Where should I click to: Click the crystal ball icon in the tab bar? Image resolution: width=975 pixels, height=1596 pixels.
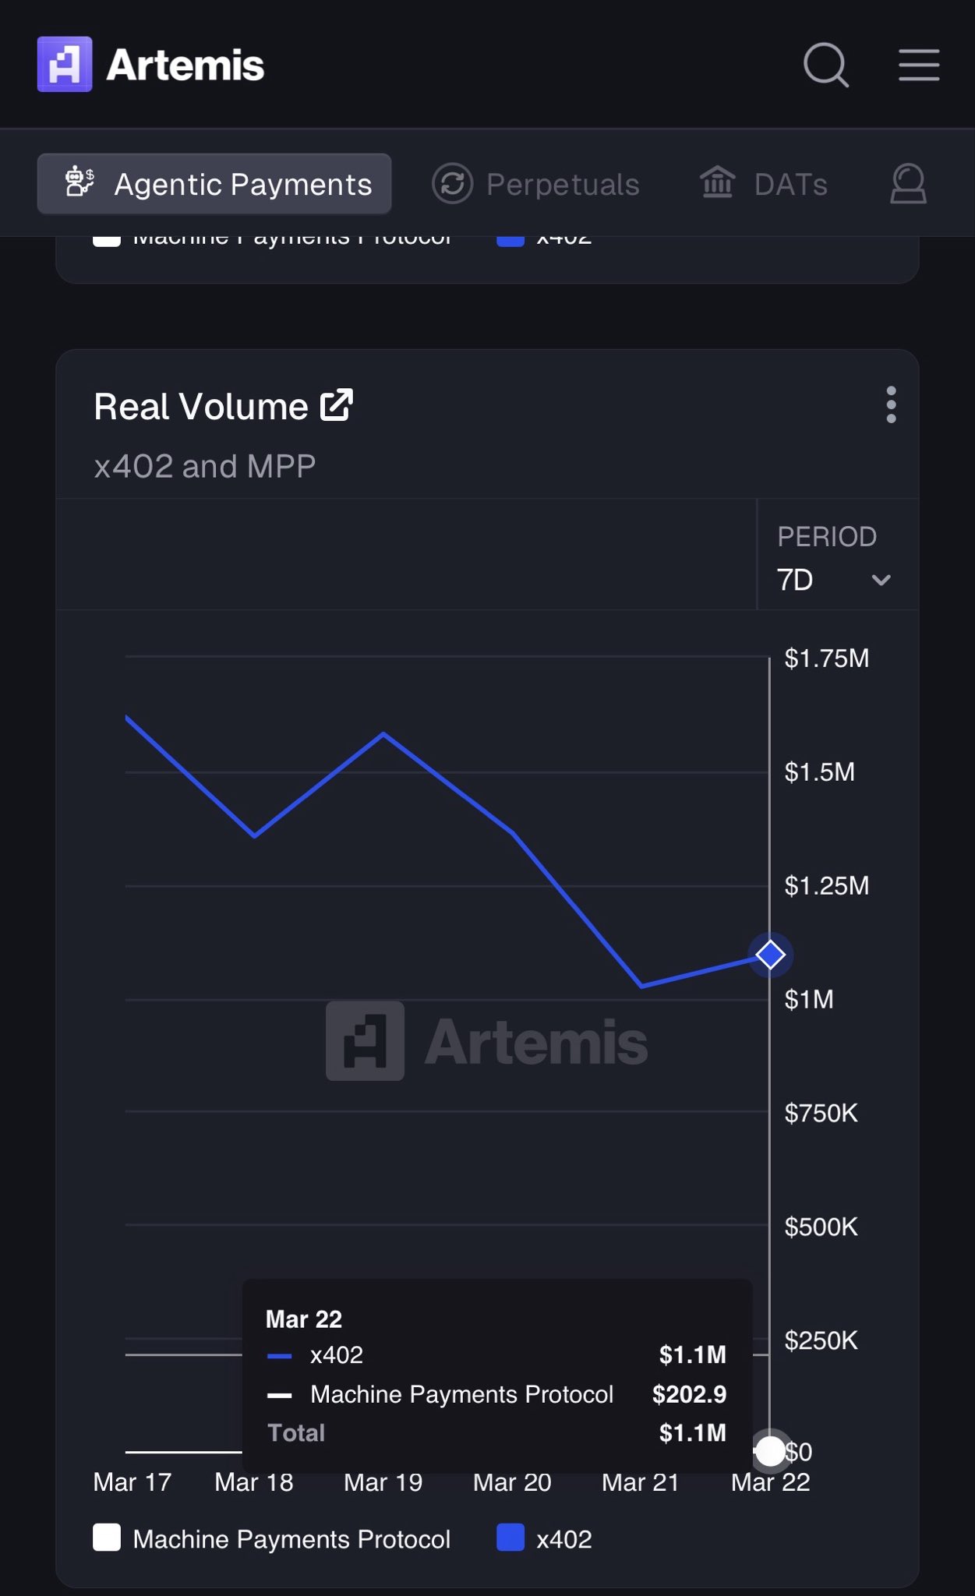[908, 184]
